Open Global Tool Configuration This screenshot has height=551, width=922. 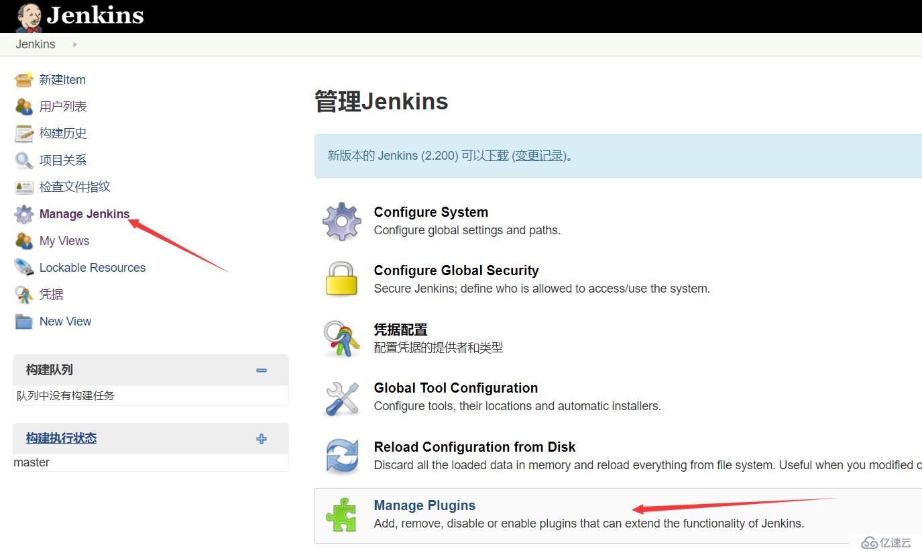click(x=456, y=388)
